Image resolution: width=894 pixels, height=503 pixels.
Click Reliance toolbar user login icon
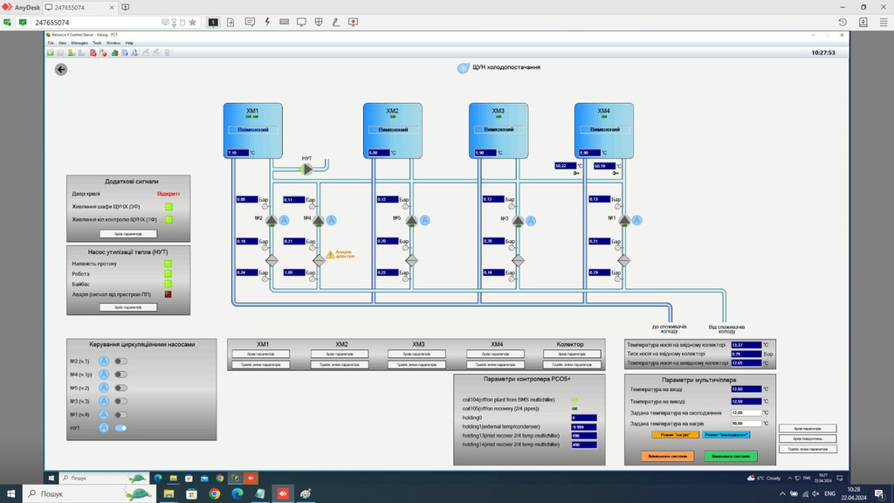coord(72,52)
